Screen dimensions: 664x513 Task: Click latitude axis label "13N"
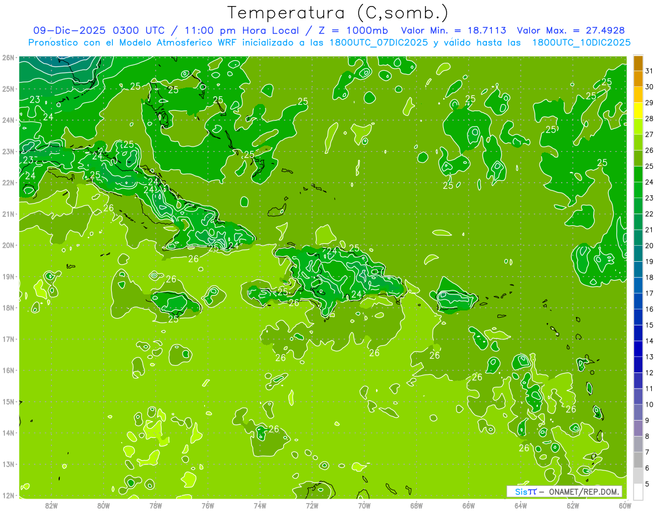8,464
